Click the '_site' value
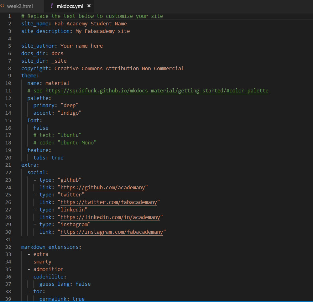Viewport: 313px width, 302px height. pos(59,61)
